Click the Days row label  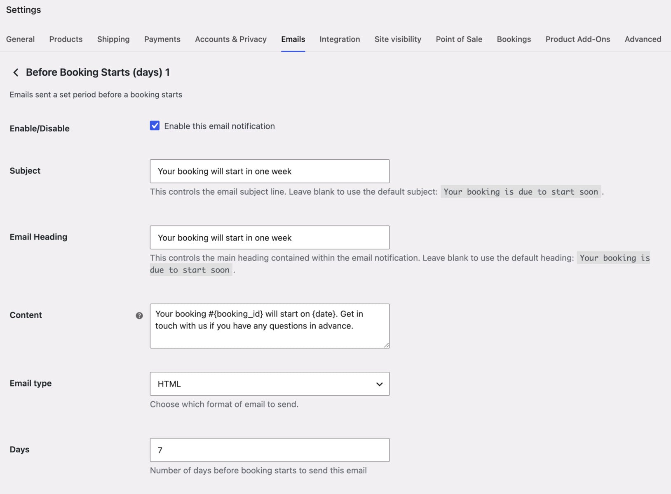(19, 450)
